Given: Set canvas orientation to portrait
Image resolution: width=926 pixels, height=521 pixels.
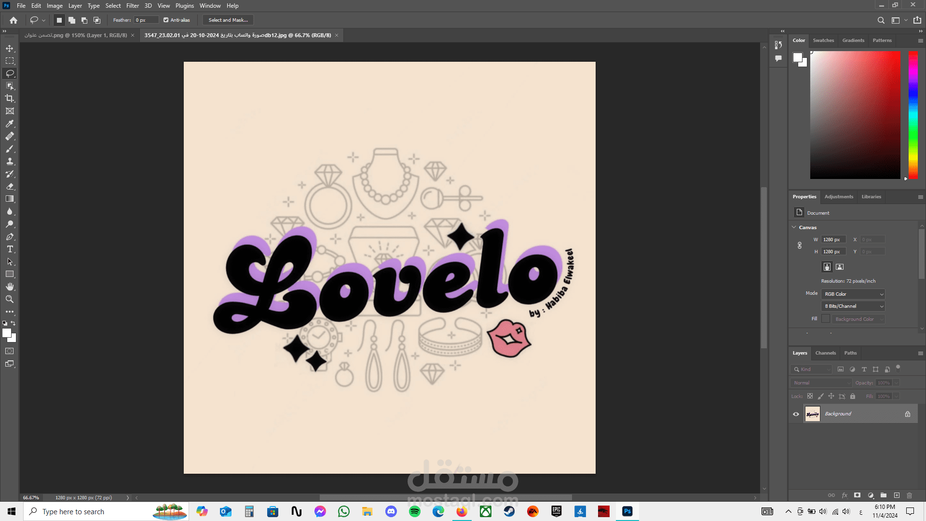Looking at the screenshot, I should point(827,267).
